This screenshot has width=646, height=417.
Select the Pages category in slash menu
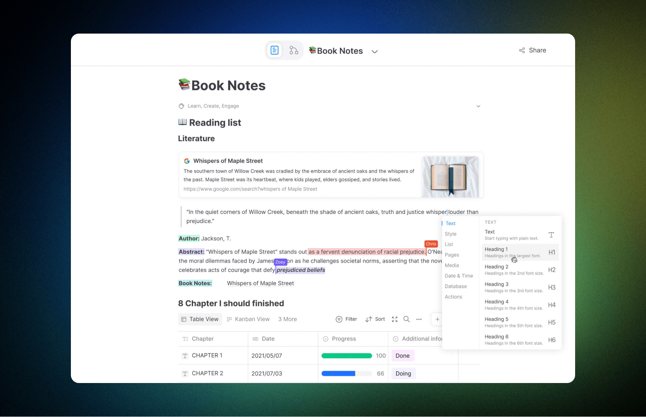pos(452,255)
